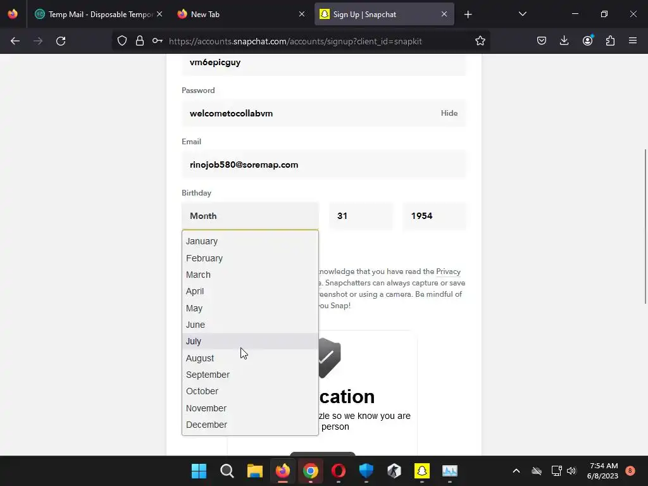Screen dimensions: 648x486
Task: Open Windows taskbar search
Action: (227, 471)
